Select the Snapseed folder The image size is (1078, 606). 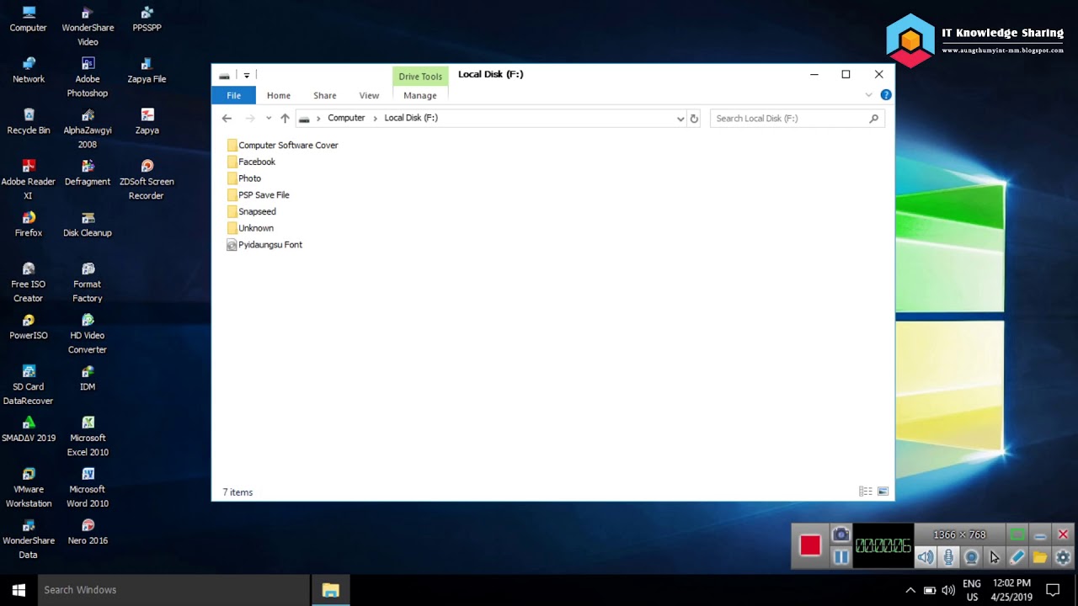pos(251,211)
